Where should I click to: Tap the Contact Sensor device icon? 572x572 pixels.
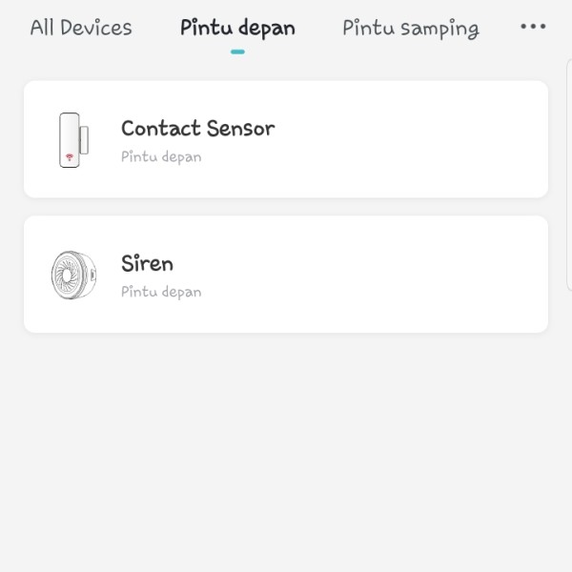click(x=74, y=140)
